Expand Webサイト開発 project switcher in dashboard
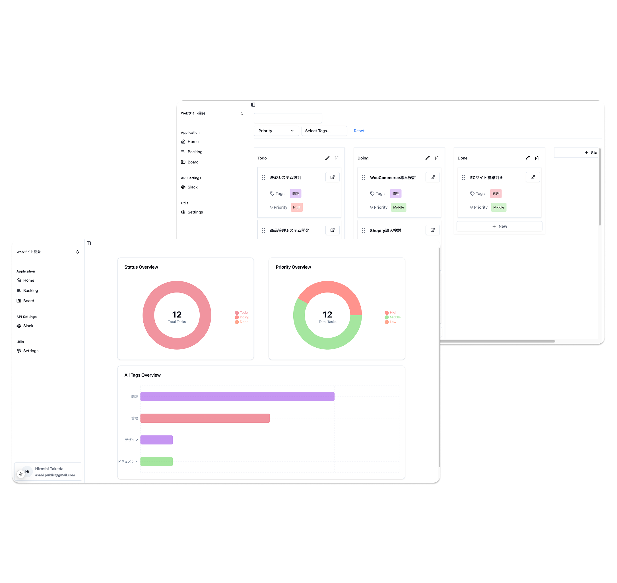Viewport: 617px width, 583px height. pyautogui.click(x=47, y=252)
